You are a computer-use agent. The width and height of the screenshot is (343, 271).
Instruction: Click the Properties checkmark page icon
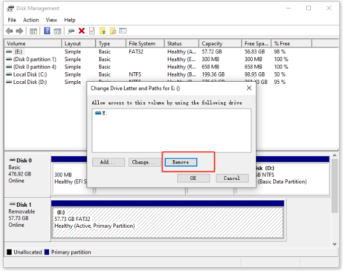tap(92, 31)
